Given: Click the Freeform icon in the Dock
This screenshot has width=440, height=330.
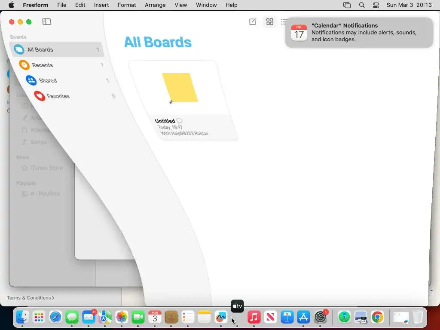Looking at the screenshot, I should pyautogui.click(x=221, y=317).
